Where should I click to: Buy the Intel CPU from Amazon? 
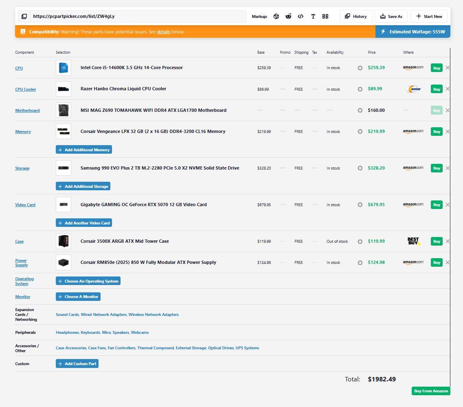point(437,68)
